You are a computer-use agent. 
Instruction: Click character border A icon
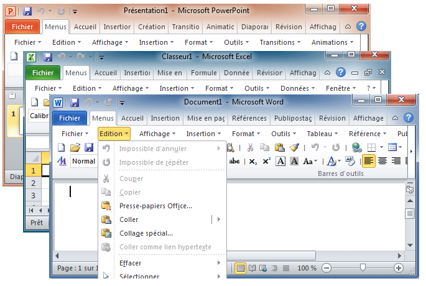(x=280, y=161)
